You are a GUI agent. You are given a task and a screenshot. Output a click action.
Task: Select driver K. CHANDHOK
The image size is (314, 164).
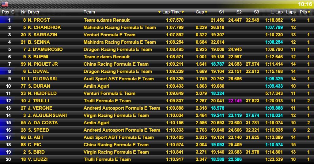[44, 27]
